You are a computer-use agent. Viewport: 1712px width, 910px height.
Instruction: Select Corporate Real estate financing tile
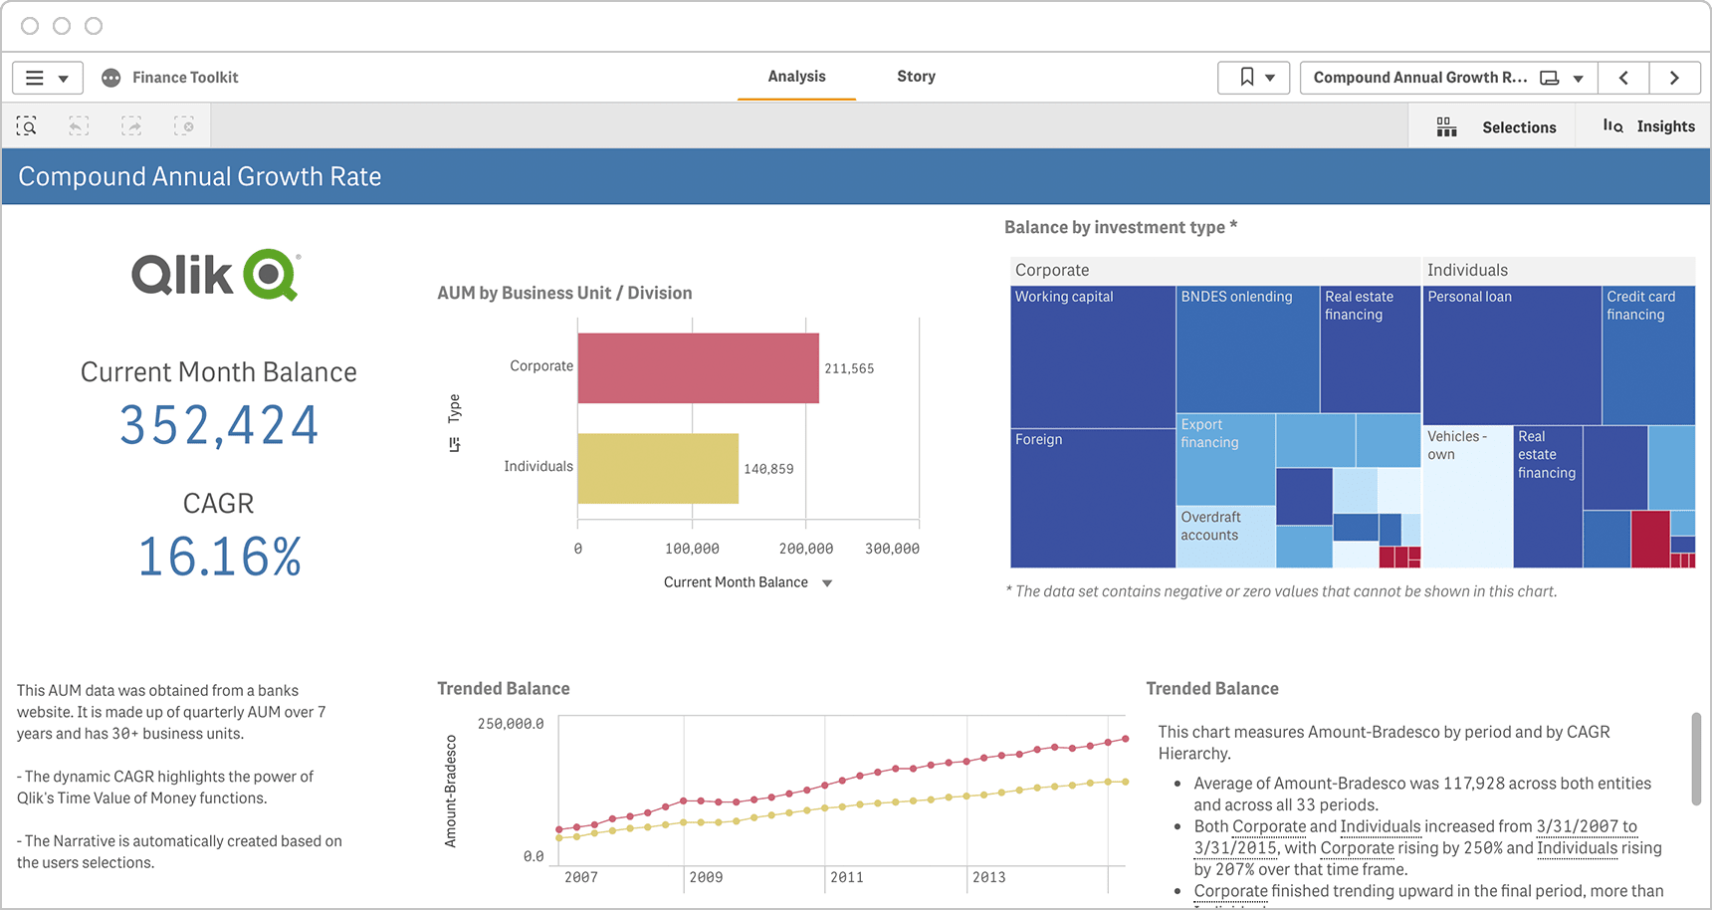coord(1371,349)
